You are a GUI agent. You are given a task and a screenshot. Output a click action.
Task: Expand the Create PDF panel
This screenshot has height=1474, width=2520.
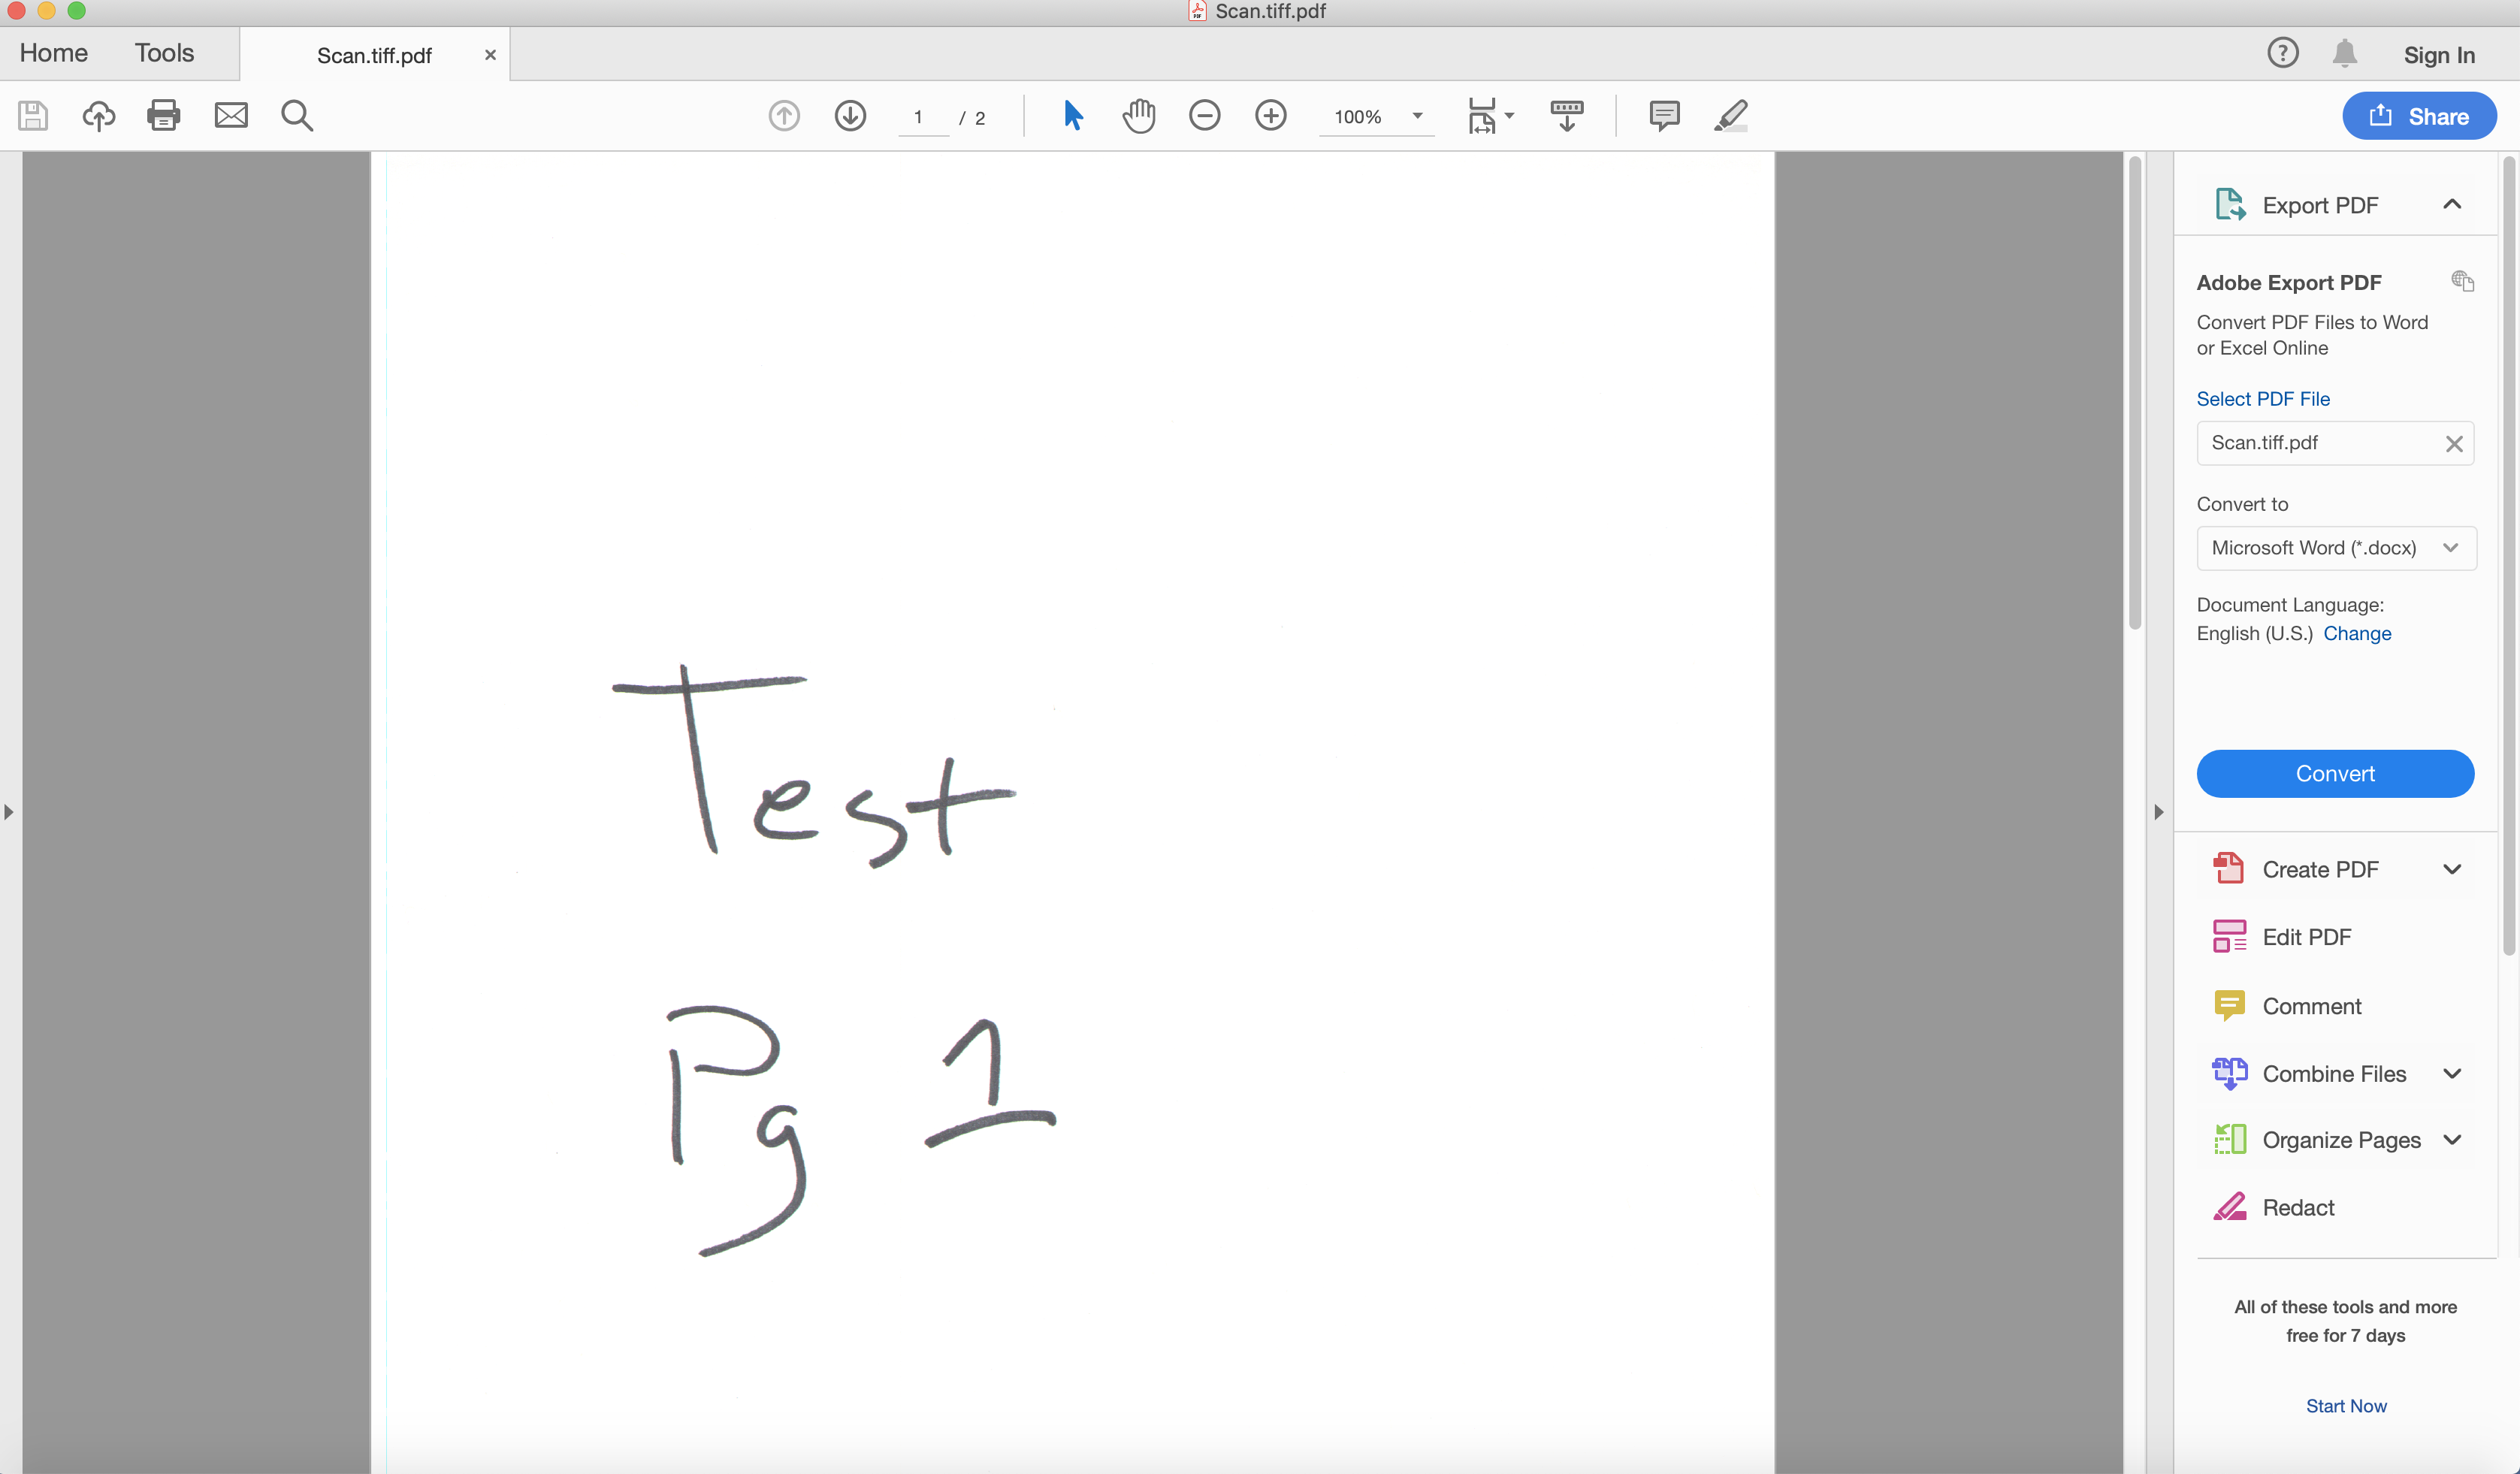[2452, 868]
